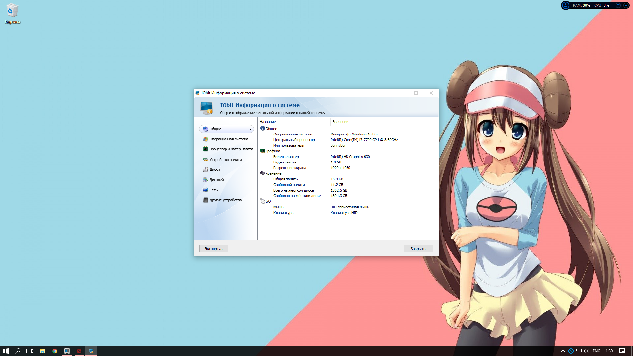This screenshot has width=633, height=356.
Task: Switch to the red Dota icon app in taskbar
Action: (x=79, y=351)
